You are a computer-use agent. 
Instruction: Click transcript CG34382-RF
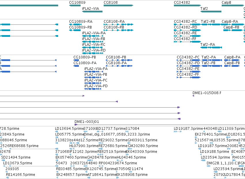(x=185, y=39)
